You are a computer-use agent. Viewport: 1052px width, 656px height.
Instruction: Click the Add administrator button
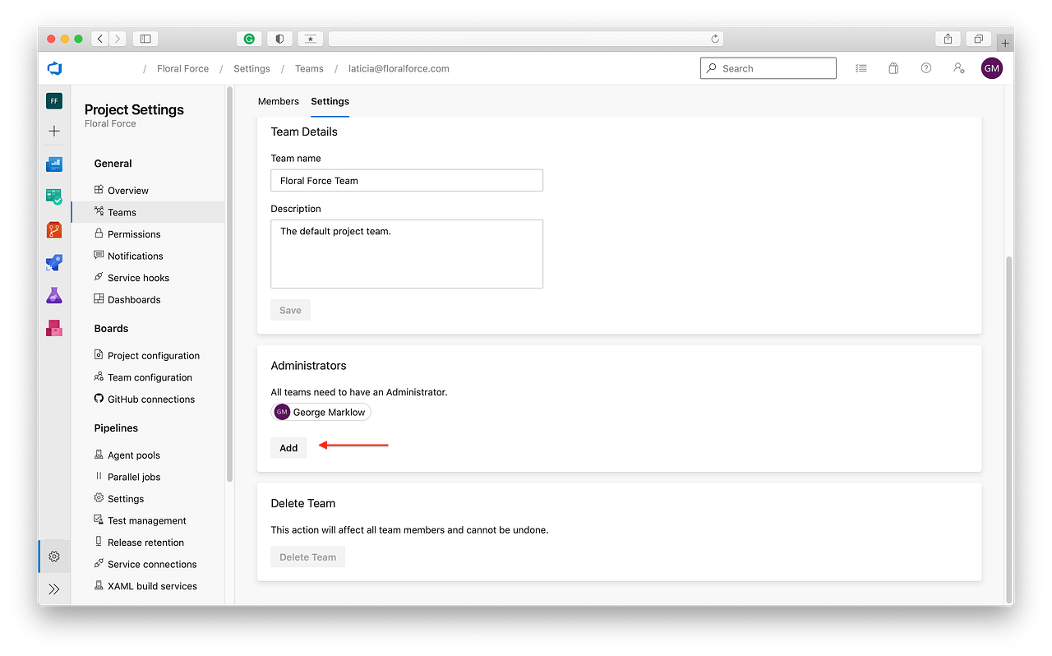click(x=288, y=447)
